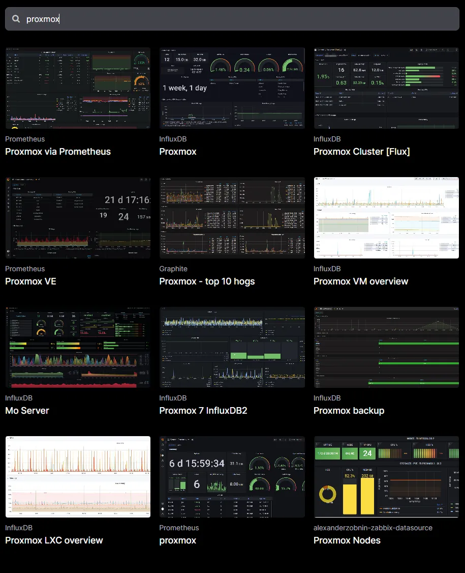The width and height of the screenshot is (465, 573).
Task: Click InfluxDB label above Proxmox backup
Action: pyautogui.click(x=327, y=398)
